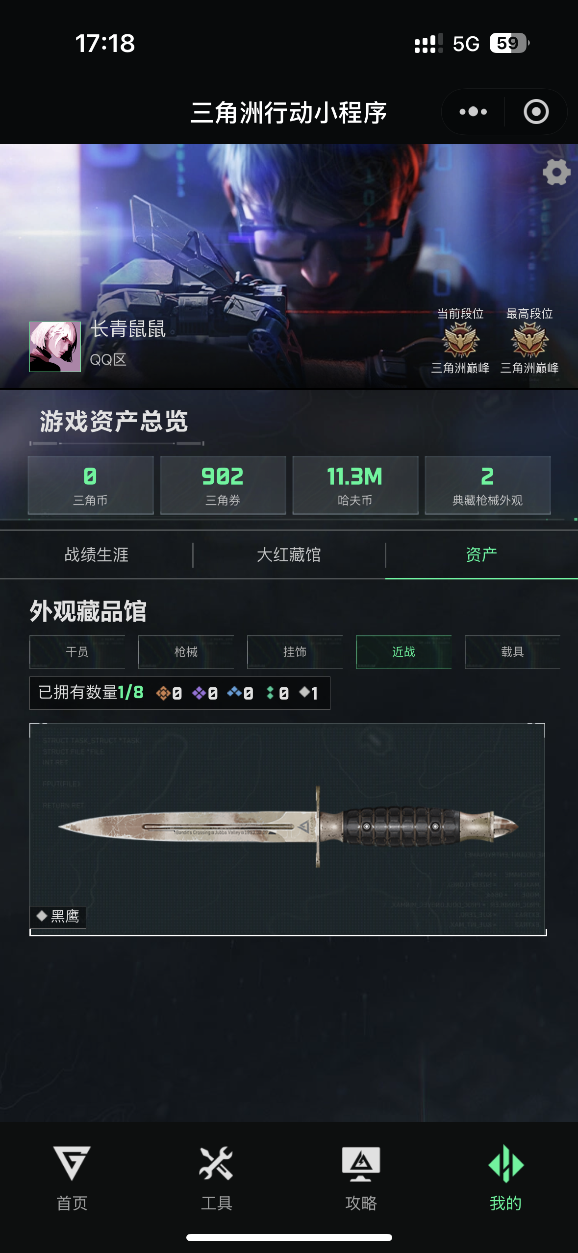
Task: Open the settings gear icon
Action: coord(556,172)
